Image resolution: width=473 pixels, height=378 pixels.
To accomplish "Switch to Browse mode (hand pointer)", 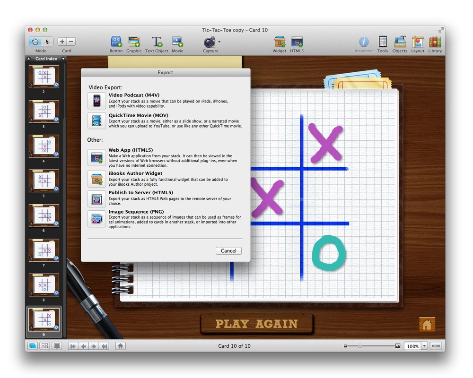I will tap(36, 42).
